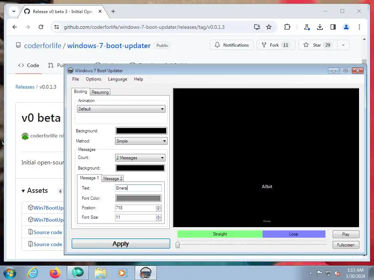Open the Help menu
Viewport: 374px width, 280px height.
[138, 79]
